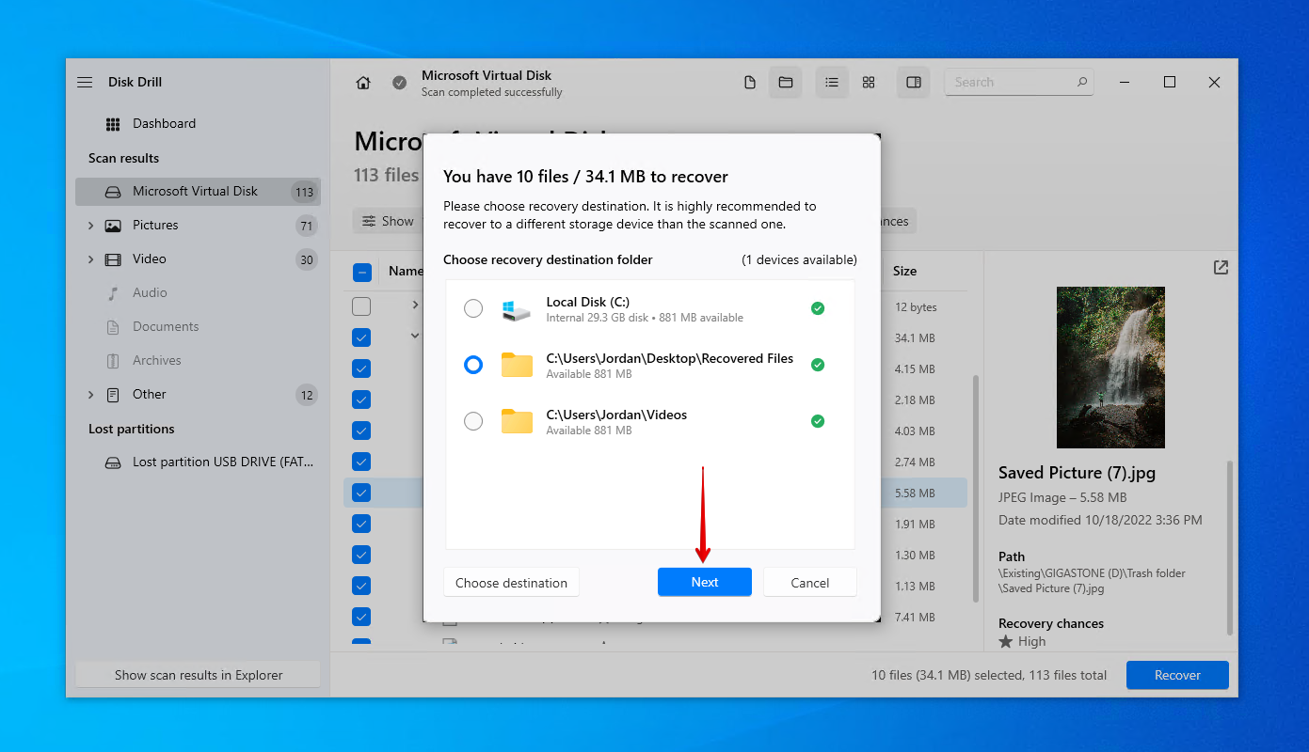This screenshot has height=752, width=1309.
Task: Expand the Pictures category in sidebar
Action: click(90, 226)
